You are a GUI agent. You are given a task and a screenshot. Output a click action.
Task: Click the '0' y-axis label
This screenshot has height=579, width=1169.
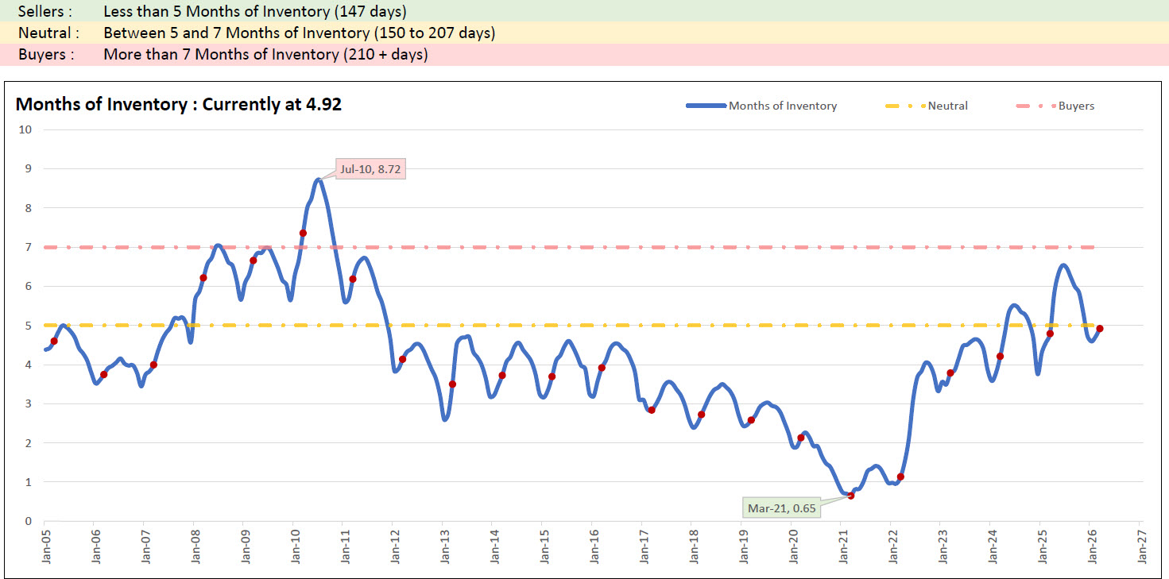point(27,521)
